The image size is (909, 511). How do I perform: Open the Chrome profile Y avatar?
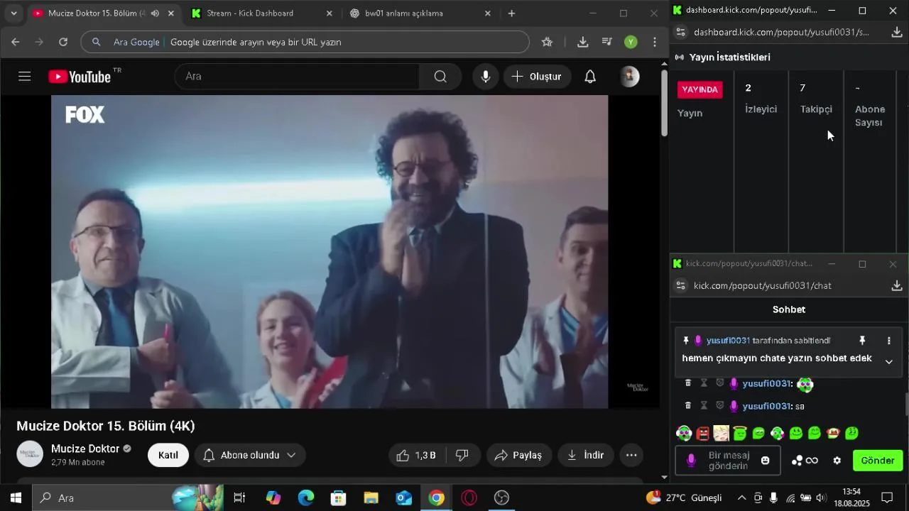point(631,42)
